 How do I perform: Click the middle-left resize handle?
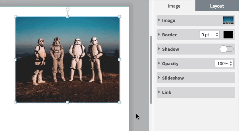click(15, 60)
